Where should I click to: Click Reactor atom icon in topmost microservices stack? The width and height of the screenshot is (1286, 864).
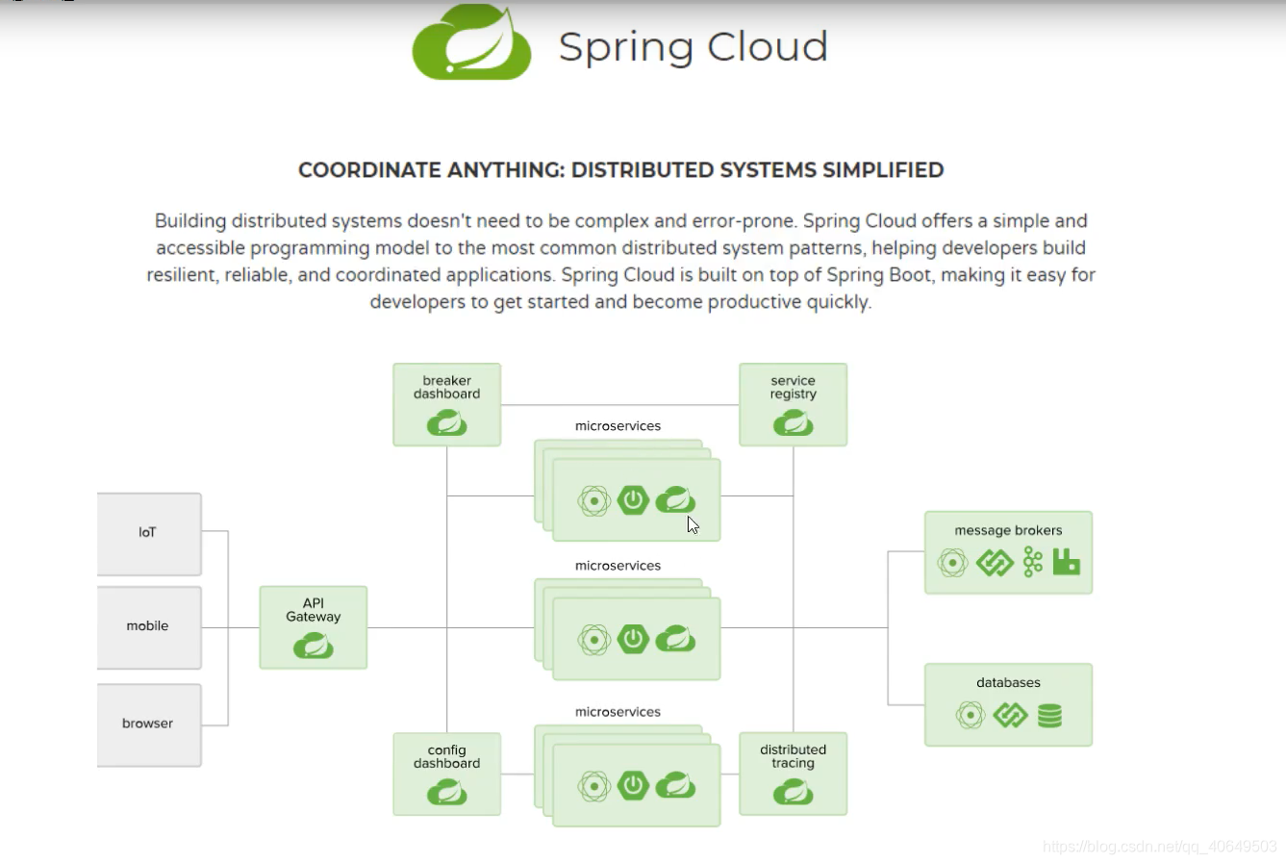pos(594,501)
